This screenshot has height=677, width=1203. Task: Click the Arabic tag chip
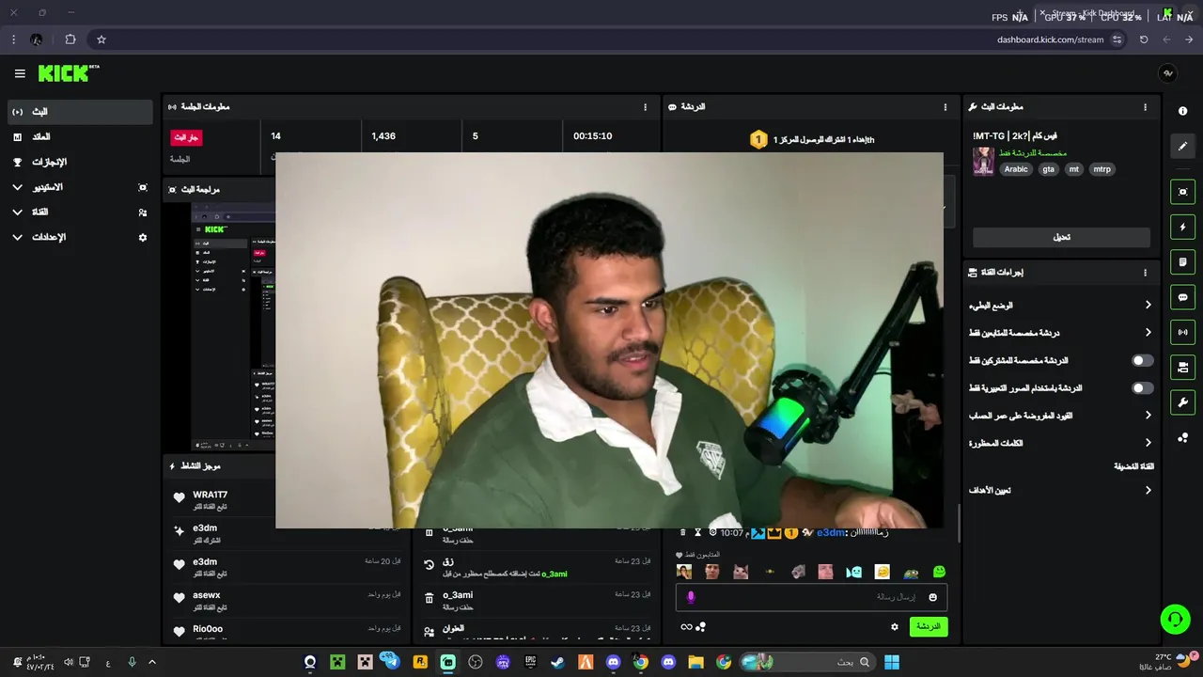(1016, 169)
